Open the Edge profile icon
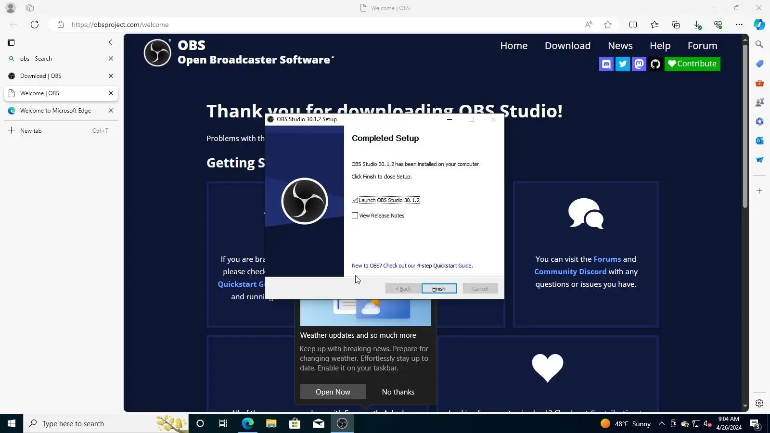This screenshot has width=770, height=433. (x=11, y=8)
